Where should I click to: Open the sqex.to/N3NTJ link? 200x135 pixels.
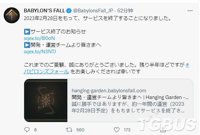[x=40, y=52]
